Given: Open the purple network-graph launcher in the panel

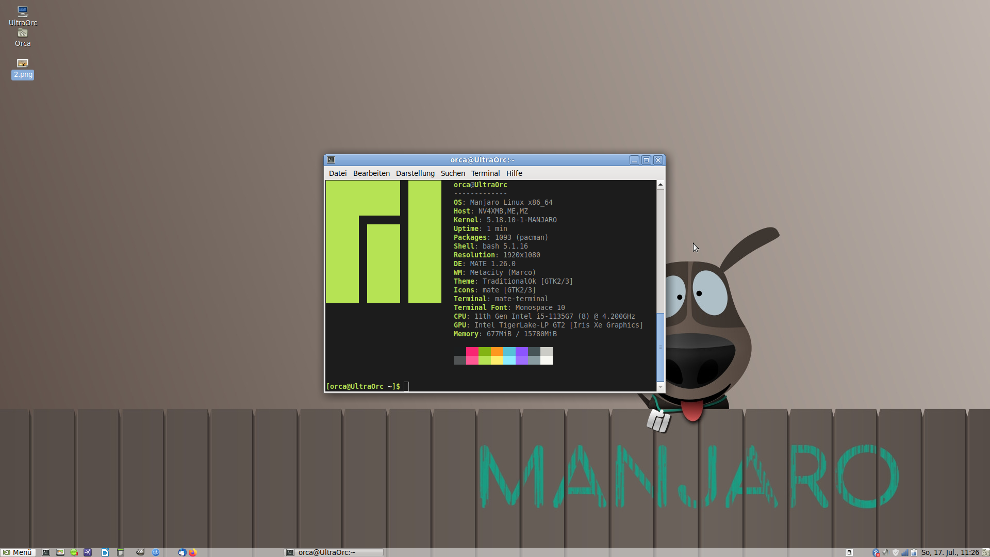Looking at the screenshot, I should click(88, 552).
